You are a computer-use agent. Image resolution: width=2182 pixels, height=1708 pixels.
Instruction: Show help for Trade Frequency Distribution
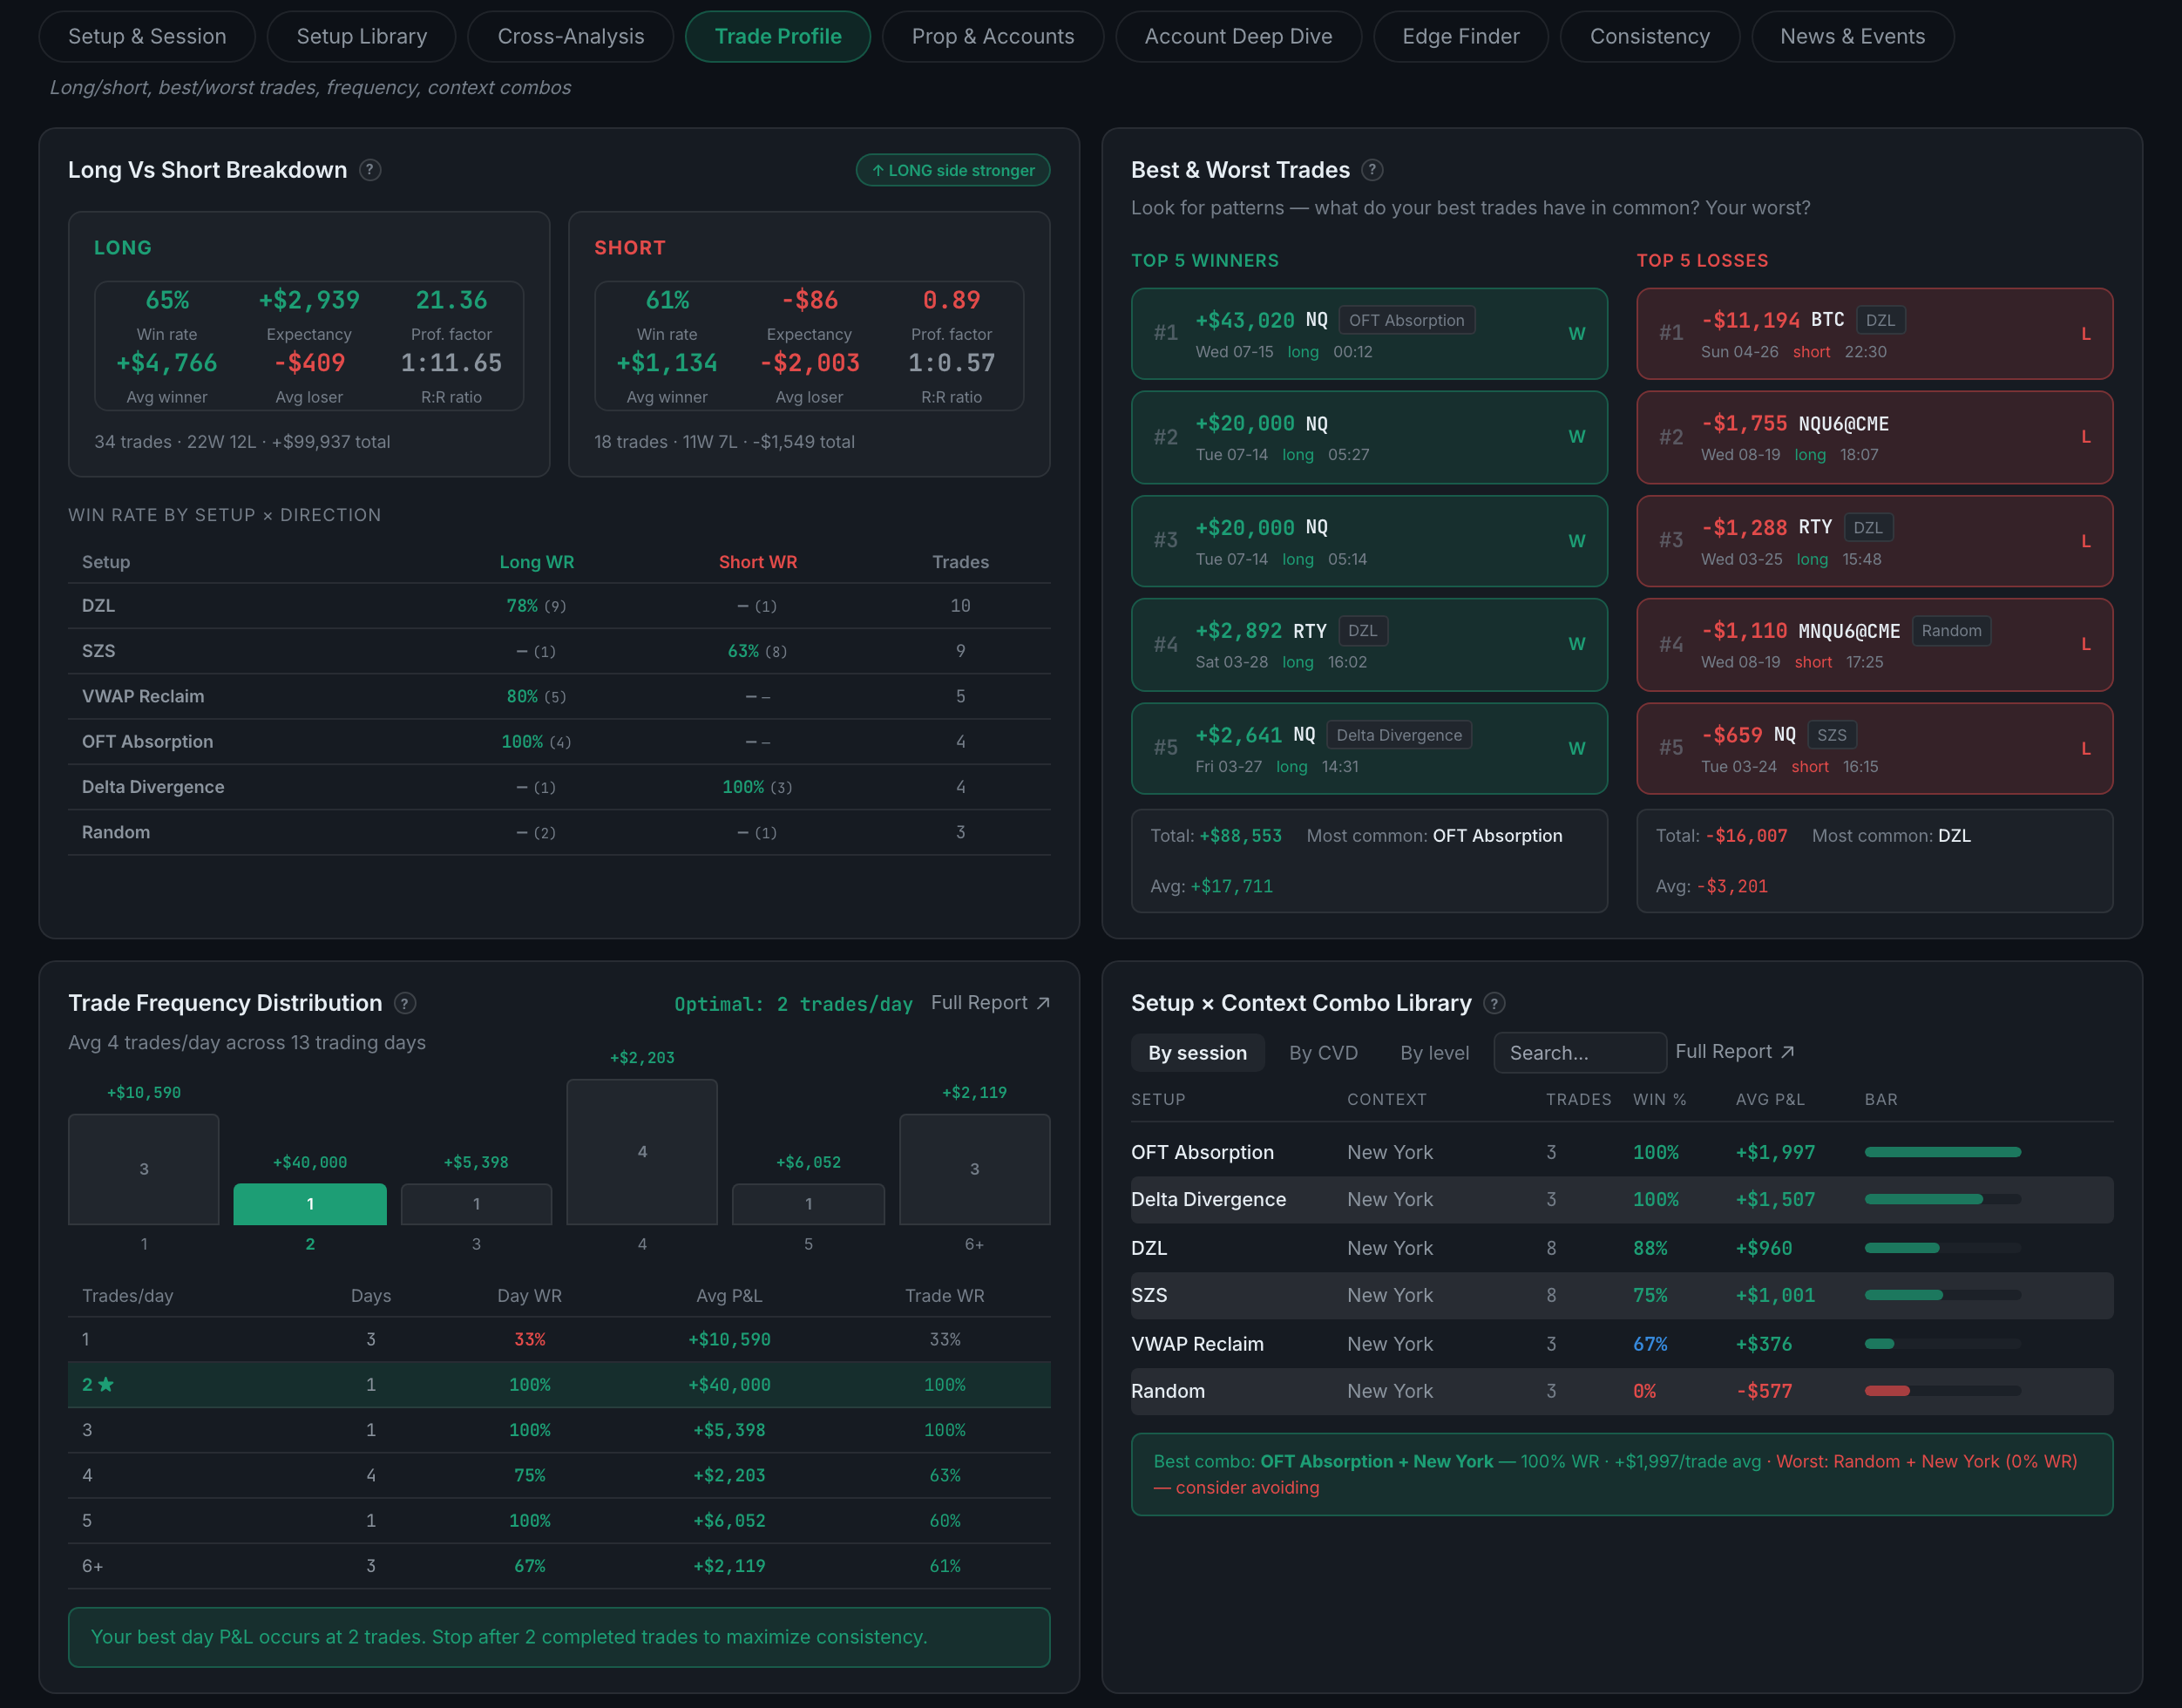point(405,1003)
